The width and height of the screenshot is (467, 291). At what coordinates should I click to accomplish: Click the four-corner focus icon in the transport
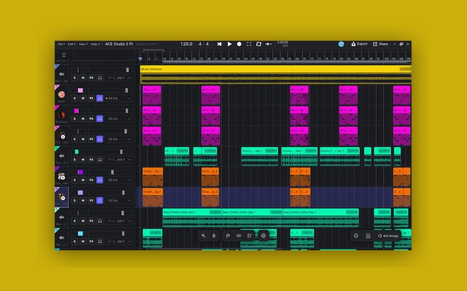(x=249, y=44)
